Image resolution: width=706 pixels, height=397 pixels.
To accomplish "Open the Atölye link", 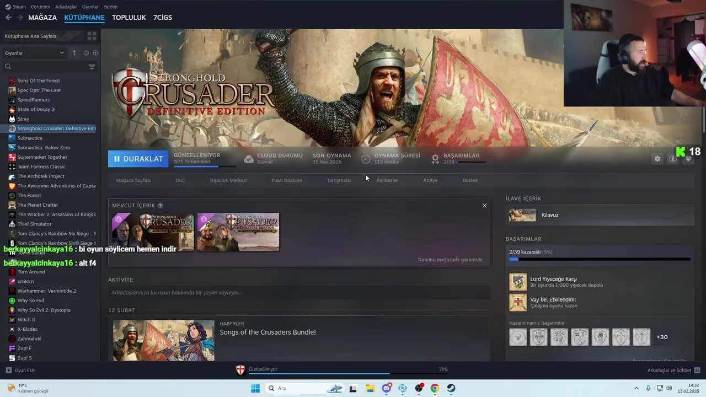I will click(430, 180).
